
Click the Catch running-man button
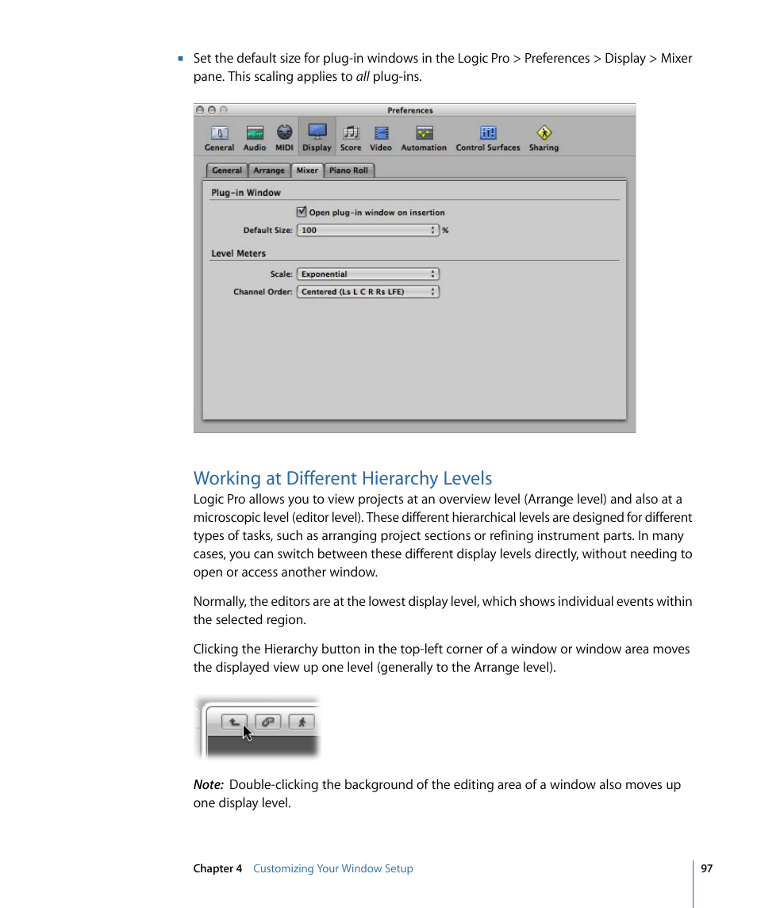point(302,722)
